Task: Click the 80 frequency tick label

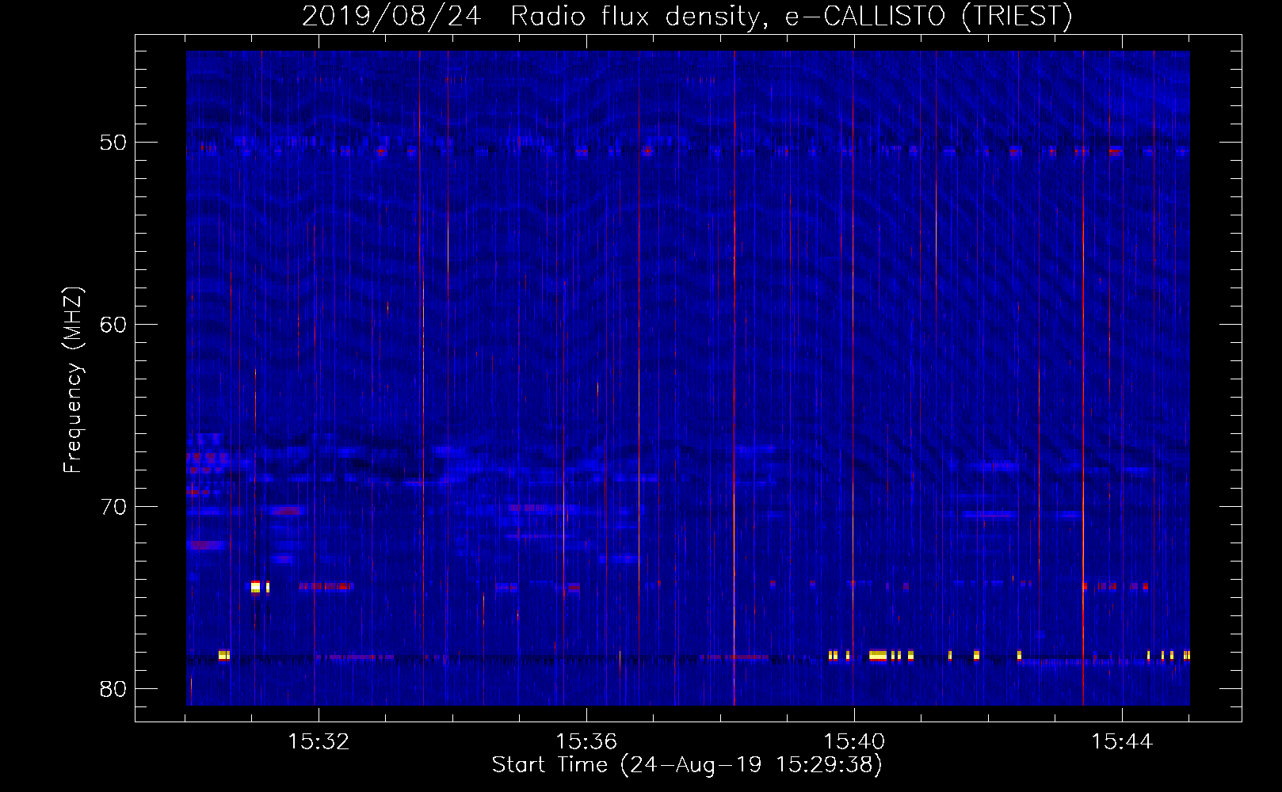Action: pos(114,689)
